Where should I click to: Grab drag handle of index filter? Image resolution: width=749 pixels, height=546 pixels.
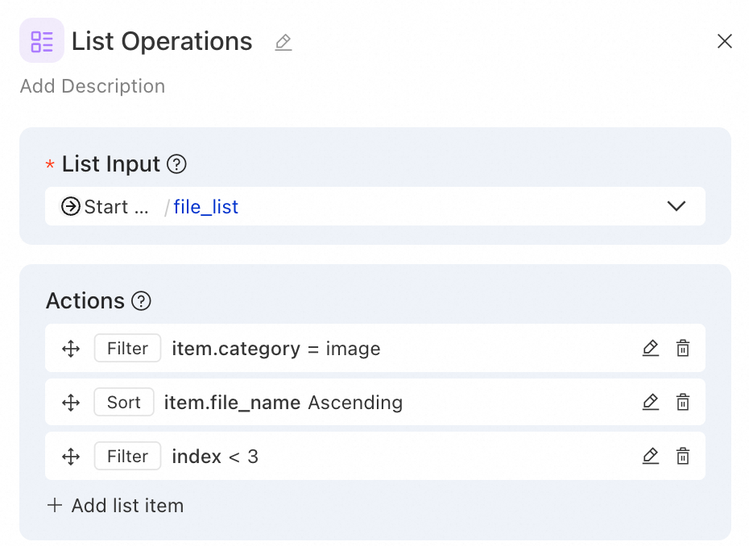point(71,457)
